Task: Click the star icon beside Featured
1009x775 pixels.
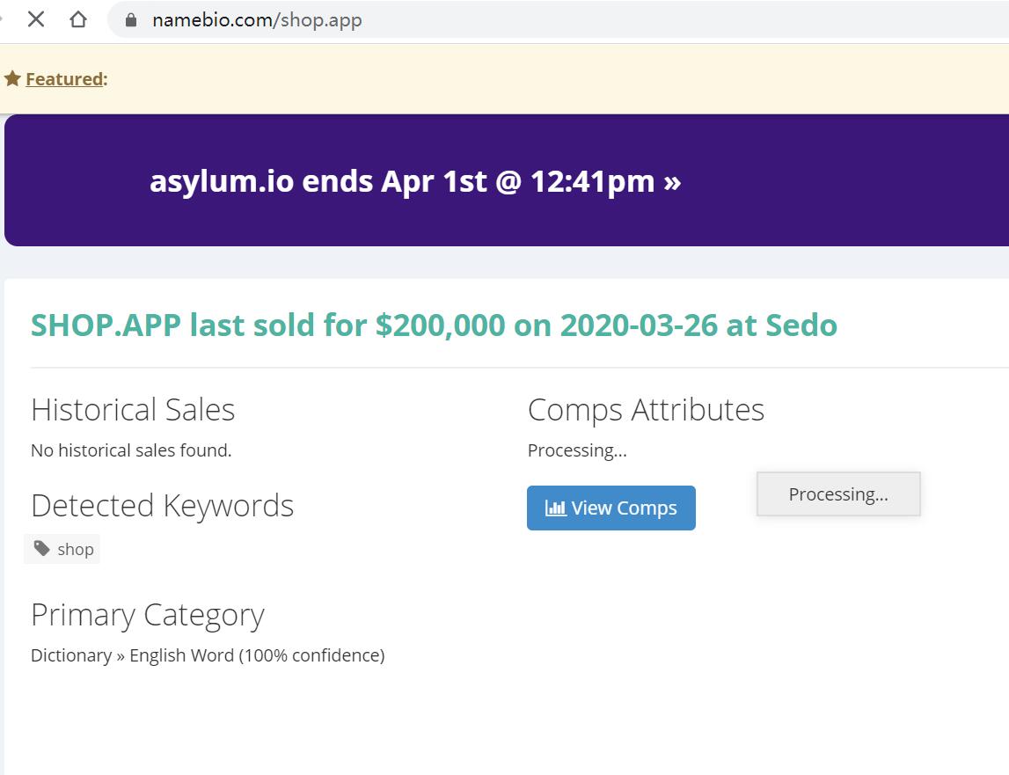Action: (x=12, y=79)
